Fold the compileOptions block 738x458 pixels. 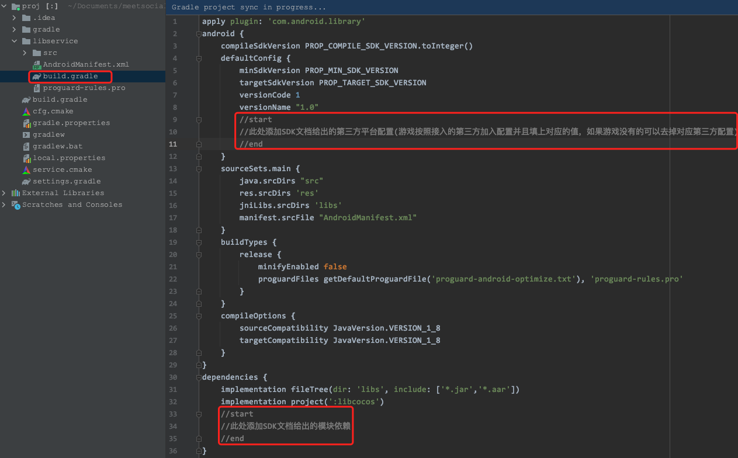click(199, 316)
